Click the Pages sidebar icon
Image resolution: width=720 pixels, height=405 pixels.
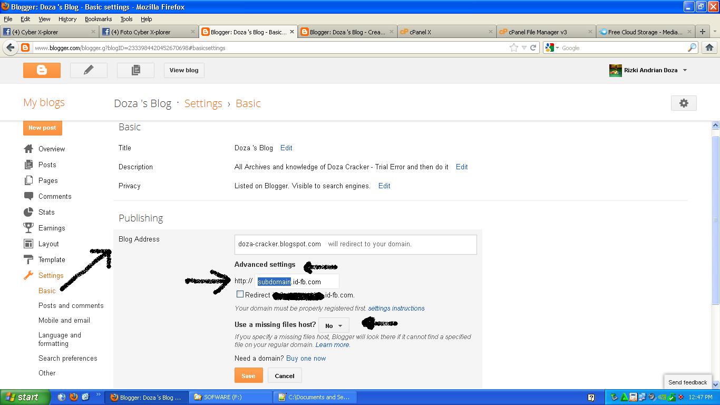(28, 180)
